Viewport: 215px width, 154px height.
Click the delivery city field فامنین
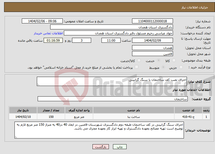(x=153, y=54)
